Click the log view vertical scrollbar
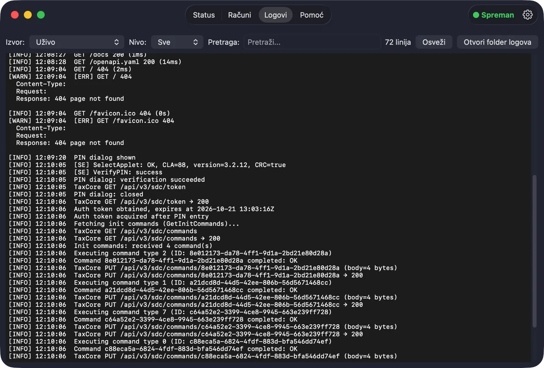This screenshot has height=368, width=544. (534, 251)
